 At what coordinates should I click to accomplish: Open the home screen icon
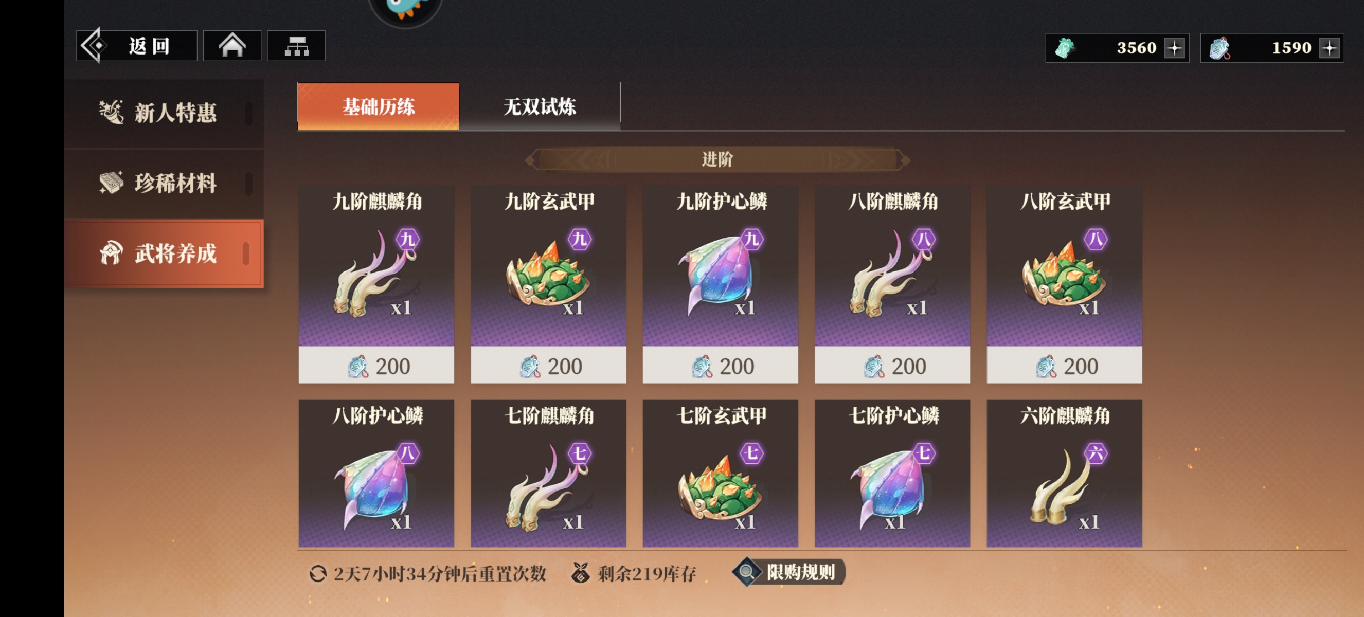click(232, 46)
